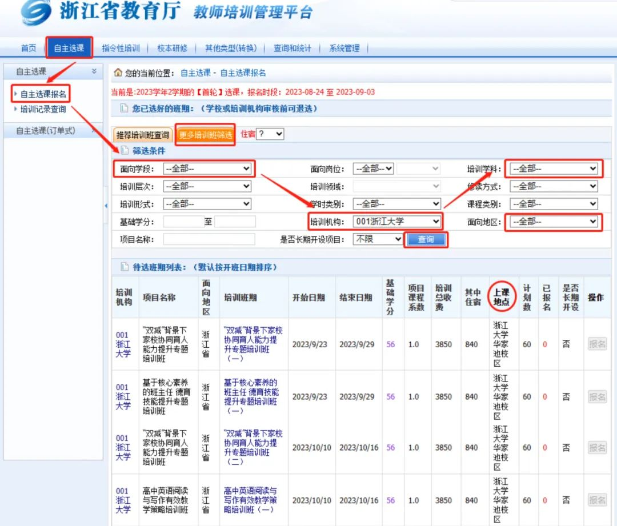Open the 面向地区 dropdown
This screenshot has width=617, height=526.
click(x=554, y=222)
